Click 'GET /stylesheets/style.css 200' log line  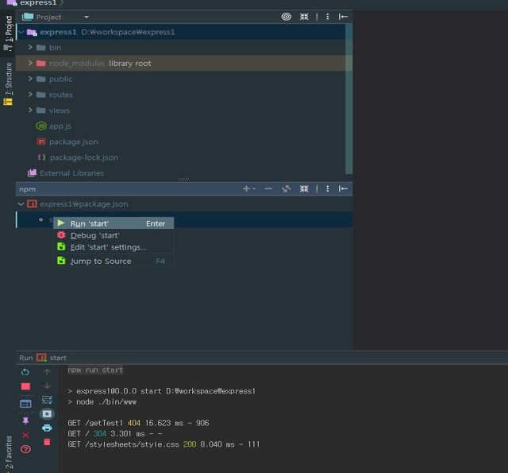tap(164, 444)
